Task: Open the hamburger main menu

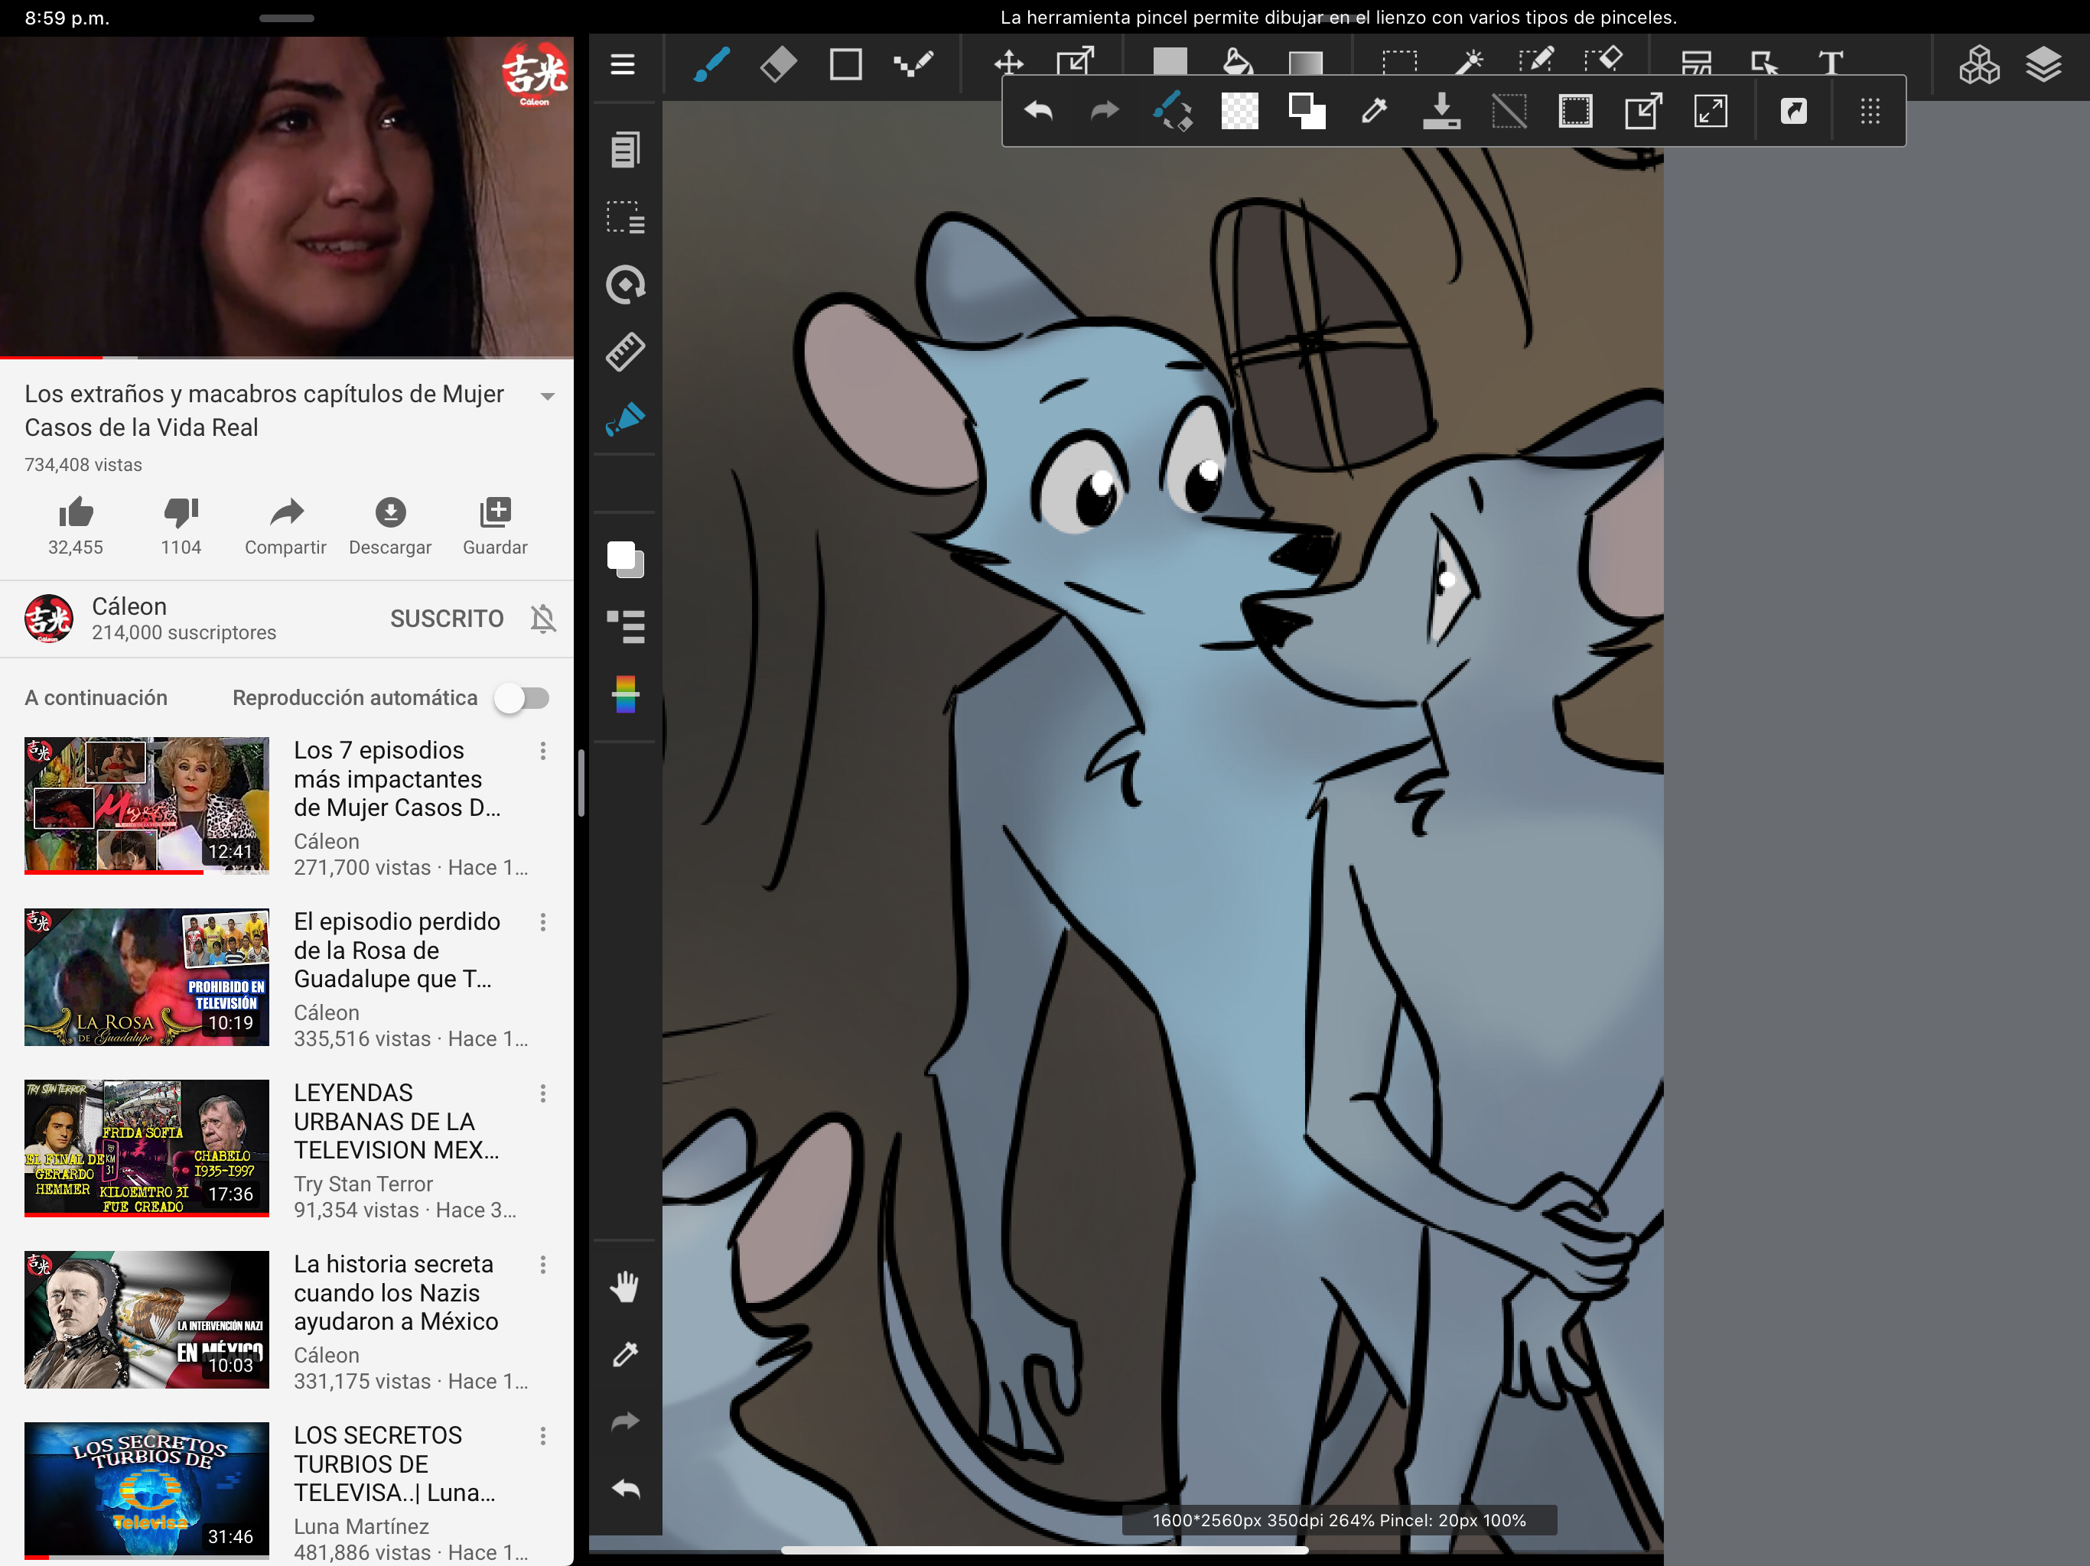Action: click(623, 64)
